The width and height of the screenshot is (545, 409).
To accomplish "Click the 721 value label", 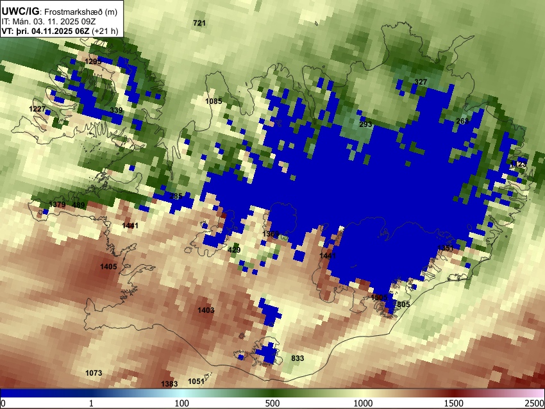I will [x=199, y=23].
